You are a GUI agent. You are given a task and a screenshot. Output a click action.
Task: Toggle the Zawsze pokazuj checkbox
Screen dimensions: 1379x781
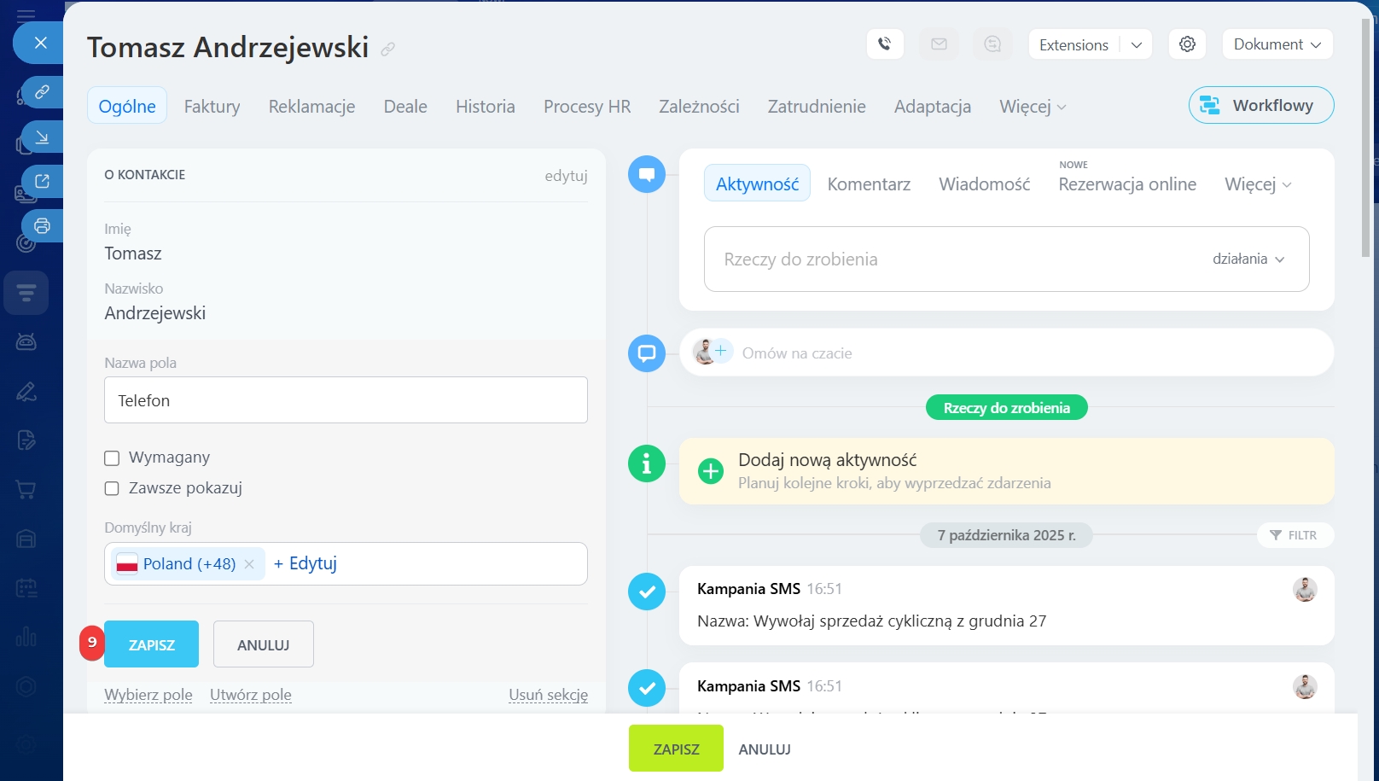pos(112,488)
